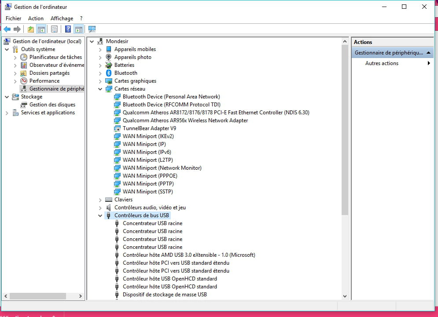Open the Affichage menu

tap(62, 18)
